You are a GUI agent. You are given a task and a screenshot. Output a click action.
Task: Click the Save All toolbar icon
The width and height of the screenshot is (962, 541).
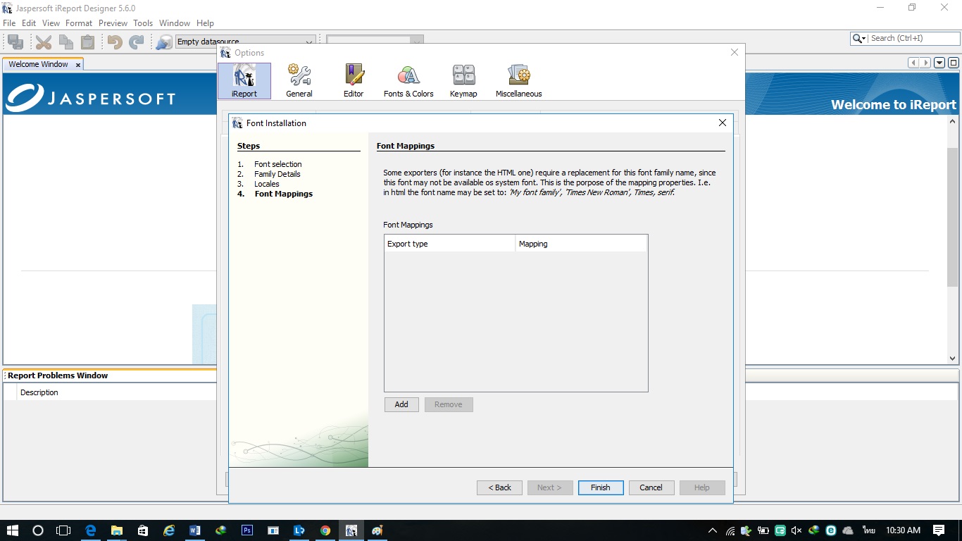click(x=15, y=42)
